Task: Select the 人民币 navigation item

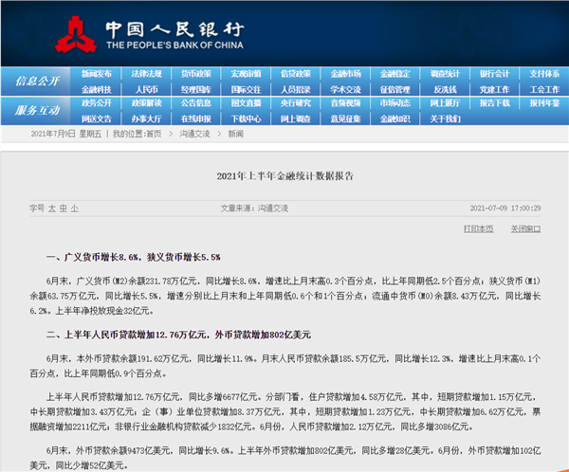Action: pos(146,89)
